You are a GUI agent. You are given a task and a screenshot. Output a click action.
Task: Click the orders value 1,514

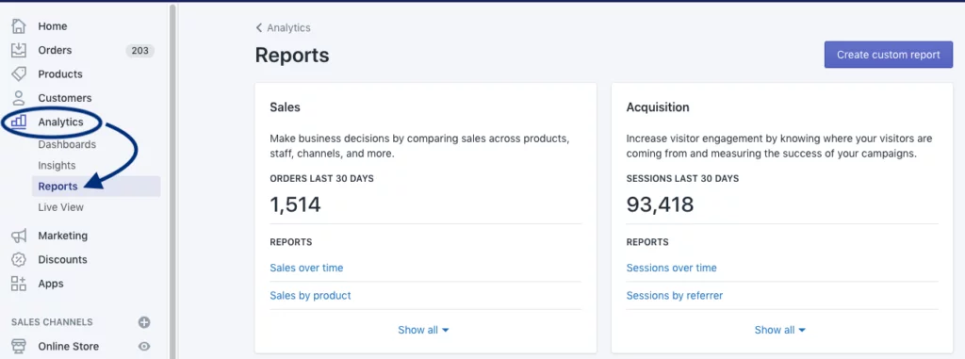[x=295, y=204]
